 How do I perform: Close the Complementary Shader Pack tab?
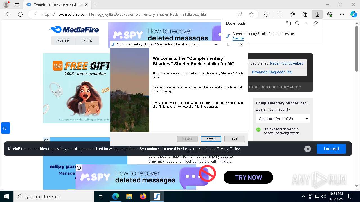[86, 4]
